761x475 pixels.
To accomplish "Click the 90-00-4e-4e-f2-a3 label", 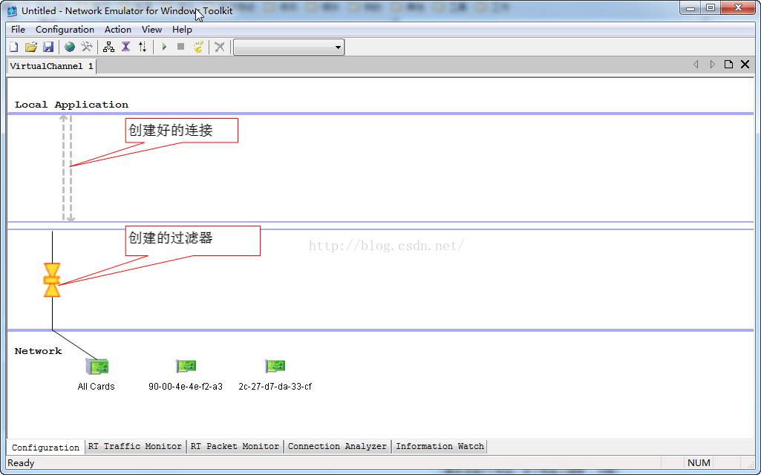I will (186, 387).
